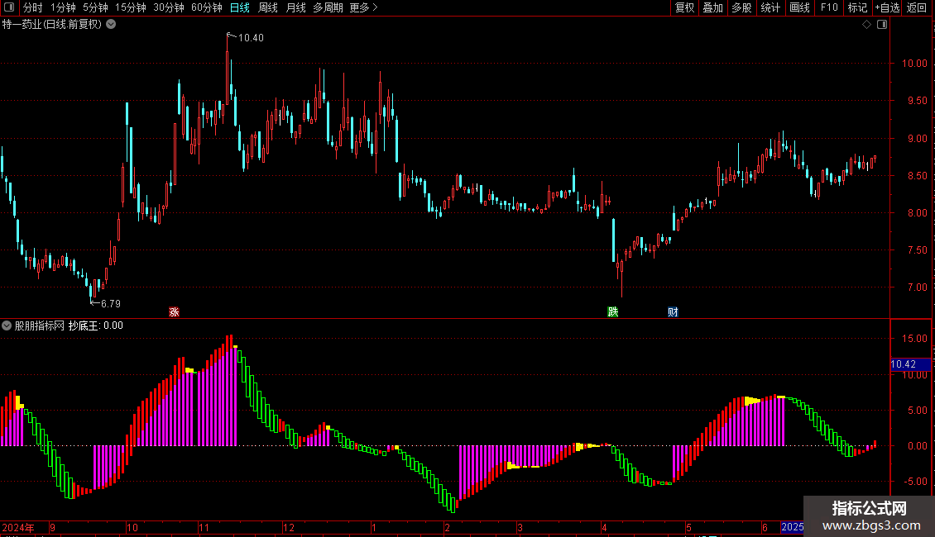Click the 返回 back button
Screen dimensions: 935x537
pos(917,7)
